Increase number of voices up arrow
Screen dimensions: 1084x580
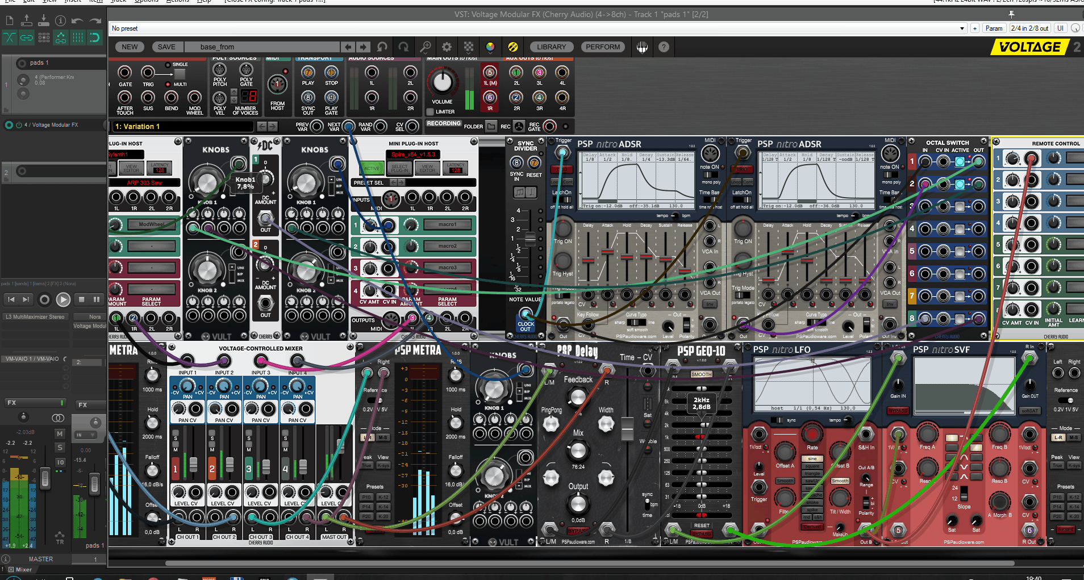234,92
